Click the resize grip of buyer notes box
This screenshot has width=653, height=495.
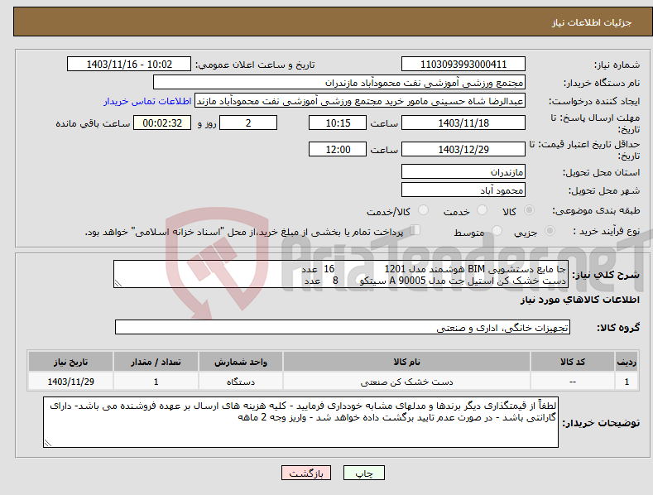[x=47, y=443]
